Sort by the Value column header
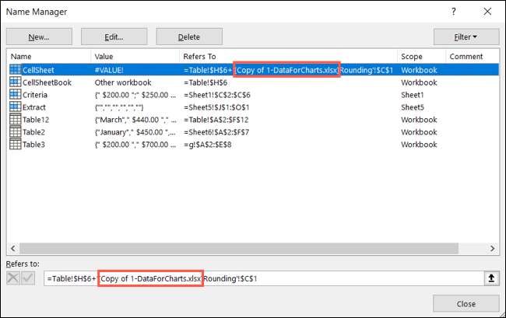This screenshot has width=506, height=318. [x=104, y=57]
